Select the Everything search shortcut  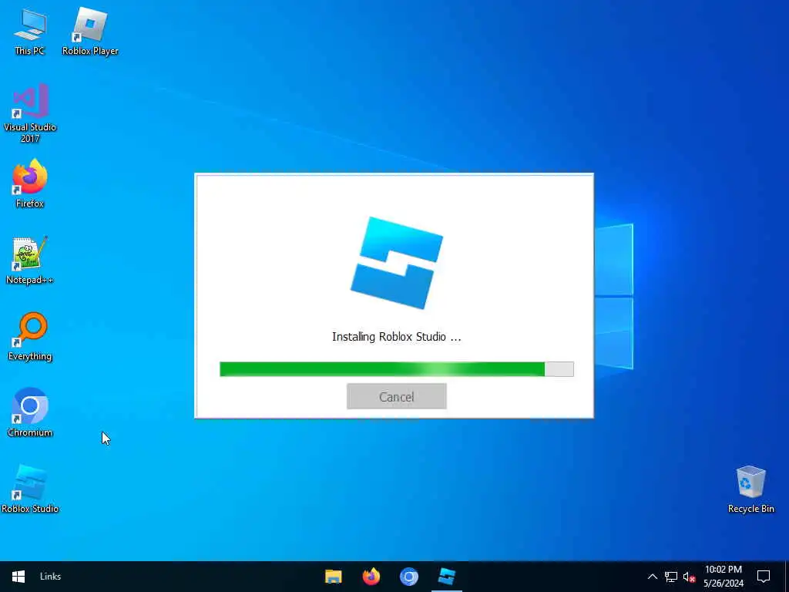coord(30,336)
